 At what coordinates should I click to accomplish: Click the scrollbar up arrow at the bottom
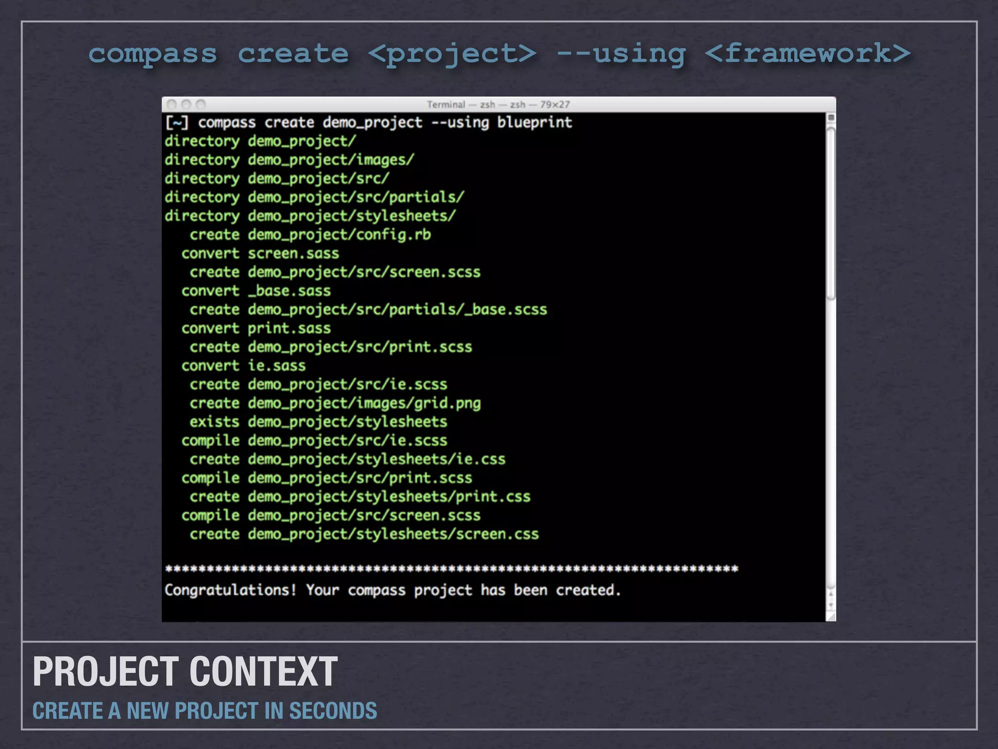[831, 594]
